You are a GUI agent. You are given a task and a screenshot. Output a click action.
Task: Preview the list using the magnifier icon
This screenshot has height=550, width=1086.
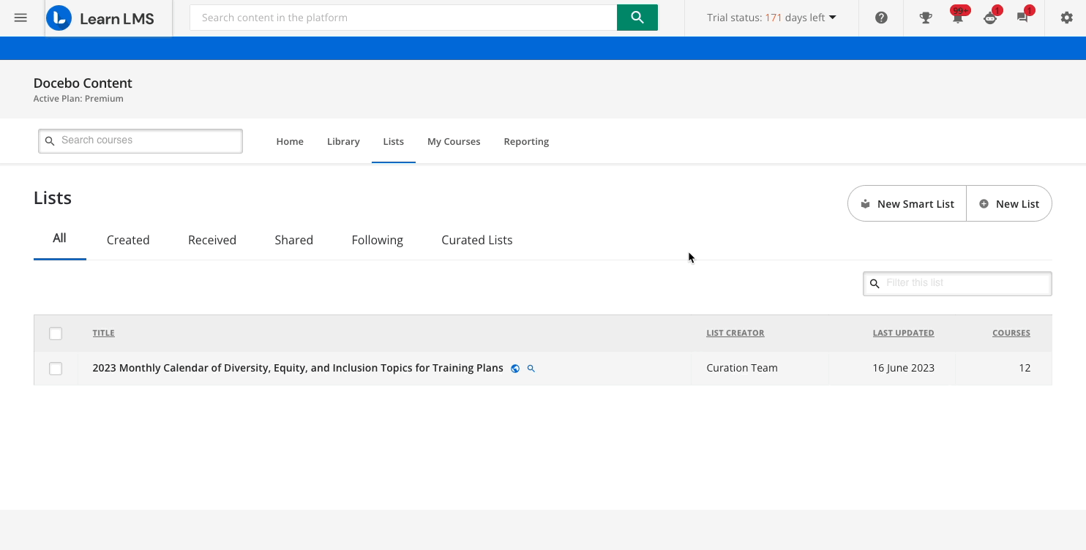(x=531, y=368)
